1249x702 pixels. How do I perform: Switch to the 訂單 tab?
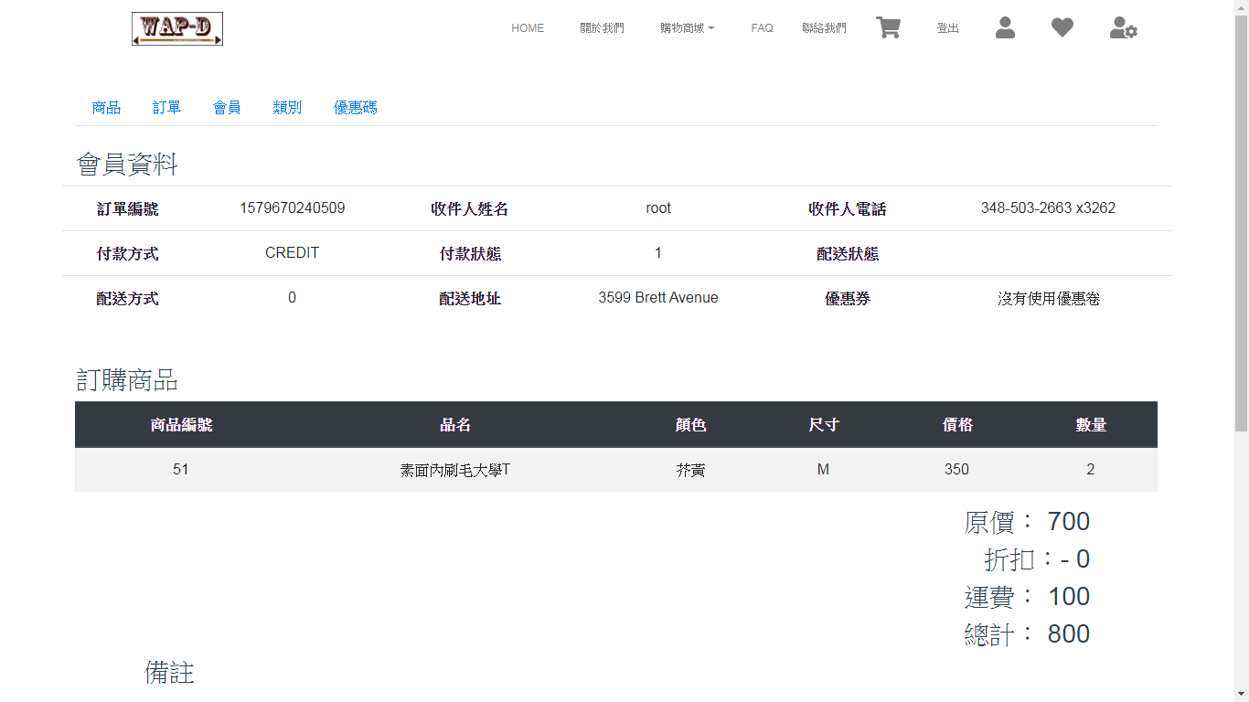tap(166, 108)
